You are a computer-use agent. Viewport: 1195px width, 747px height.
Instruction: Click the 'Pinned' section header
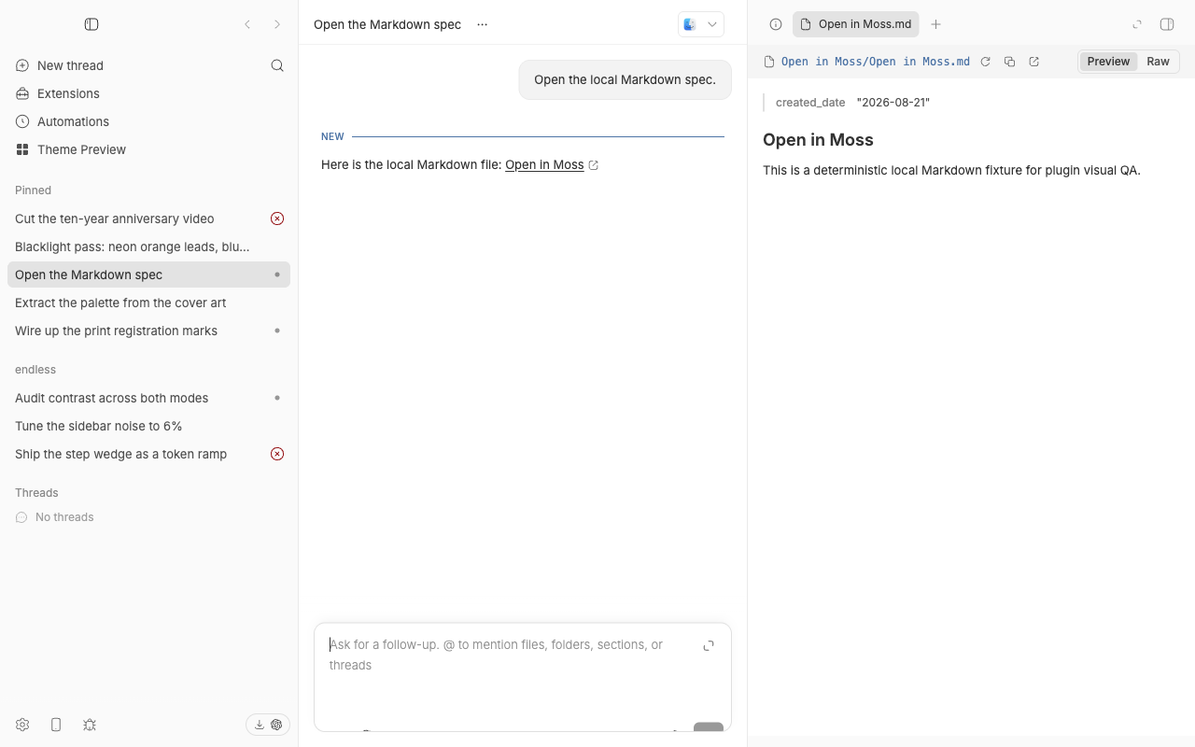point(33,190)
